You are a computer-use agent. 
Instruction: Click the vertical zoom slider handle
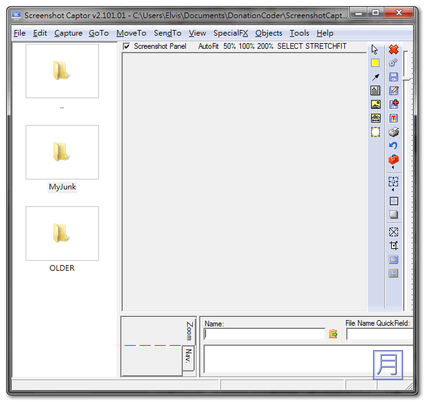click(407, 78)
